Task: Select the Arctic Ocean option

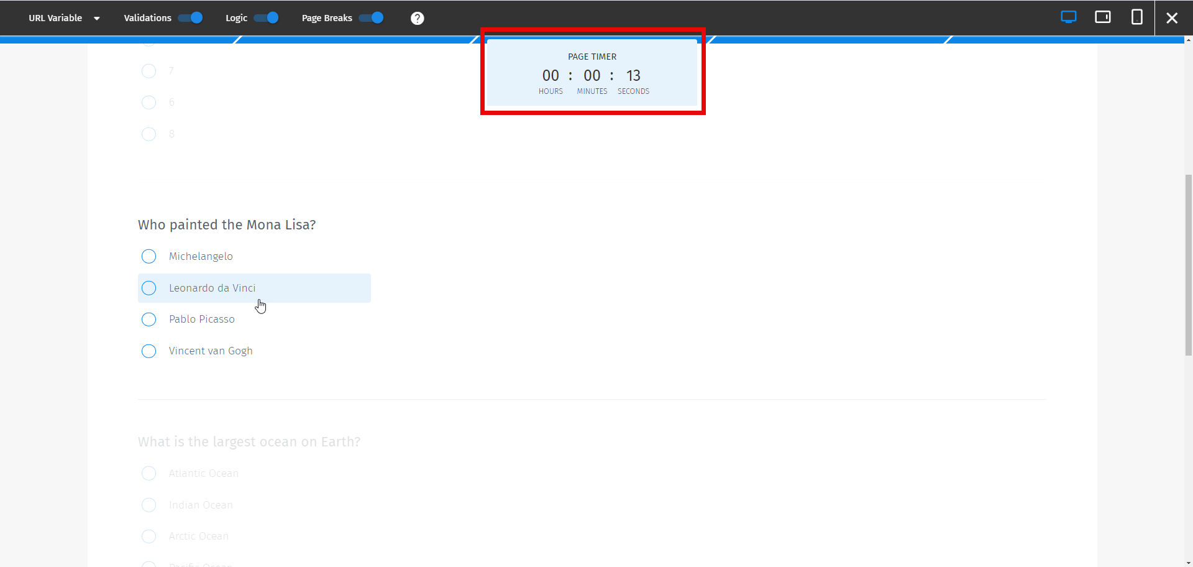Action: click(x=149, y=537)
